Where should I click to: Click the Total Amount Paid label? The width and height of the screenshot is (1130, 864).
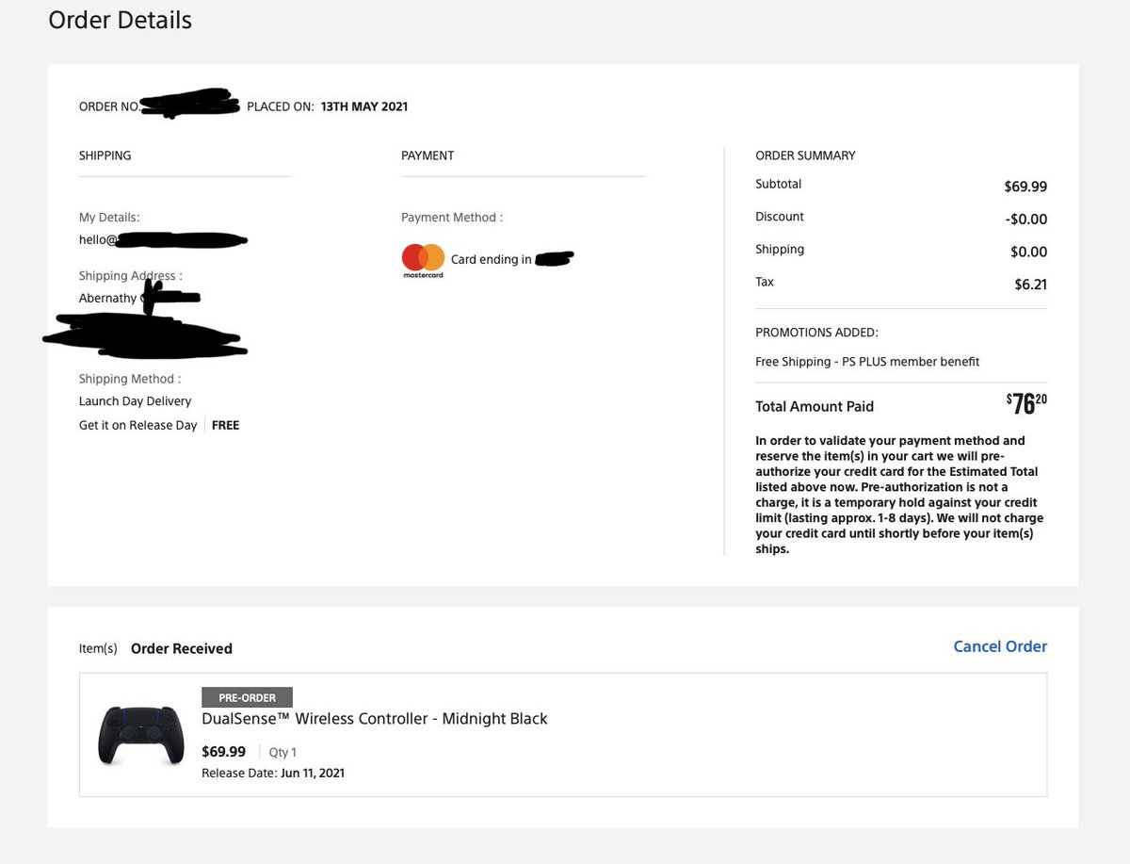815,407
